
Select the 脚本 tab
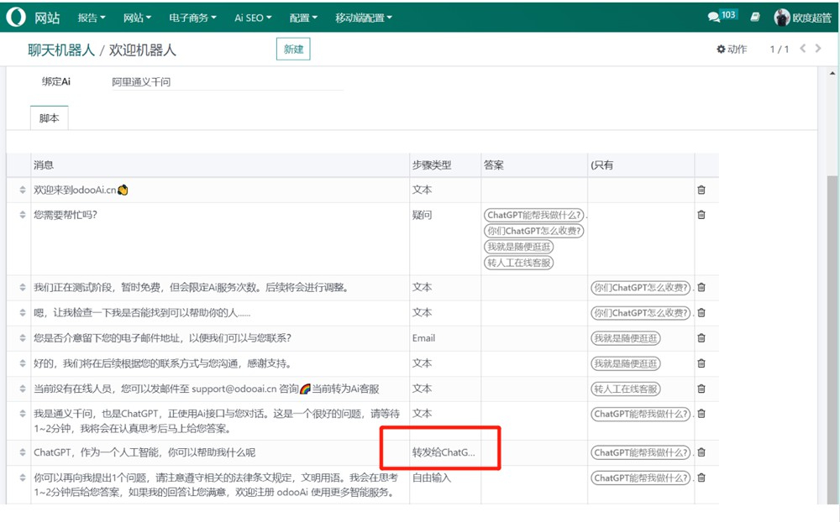click(x=49, y=118)
